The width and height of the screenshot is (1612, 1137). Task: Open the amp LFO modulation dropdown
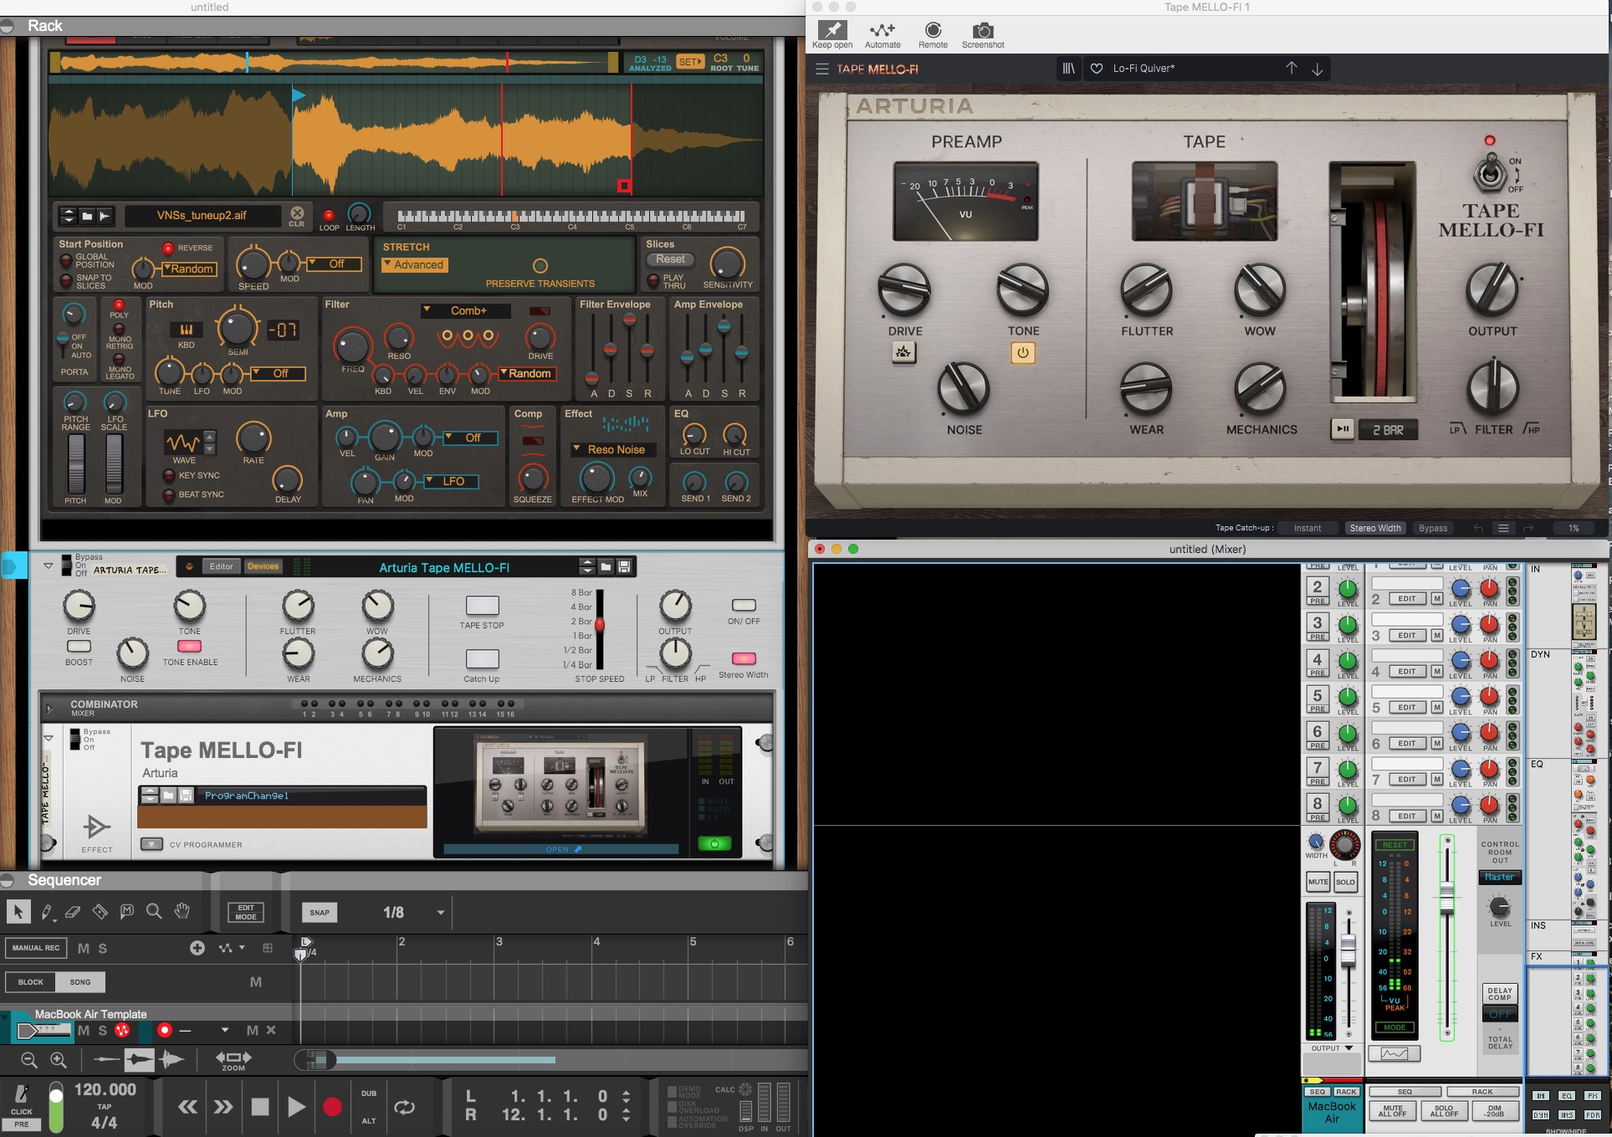(450, 481)
